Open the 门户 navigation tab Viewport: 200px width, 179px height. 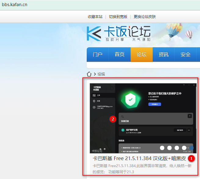(98, 55)
